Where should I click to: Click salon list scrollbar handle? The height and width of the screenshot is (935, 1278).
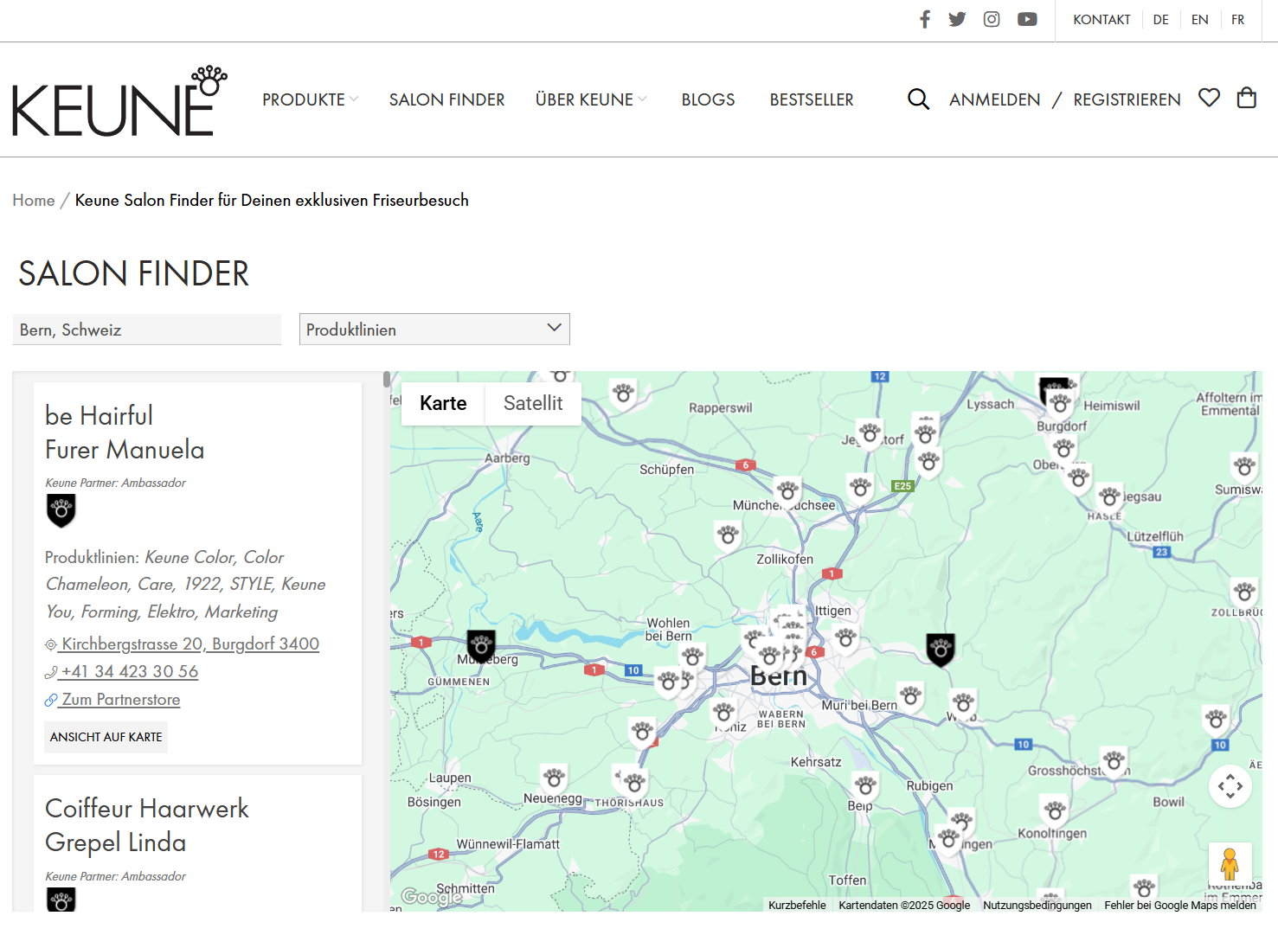point(386,379)
